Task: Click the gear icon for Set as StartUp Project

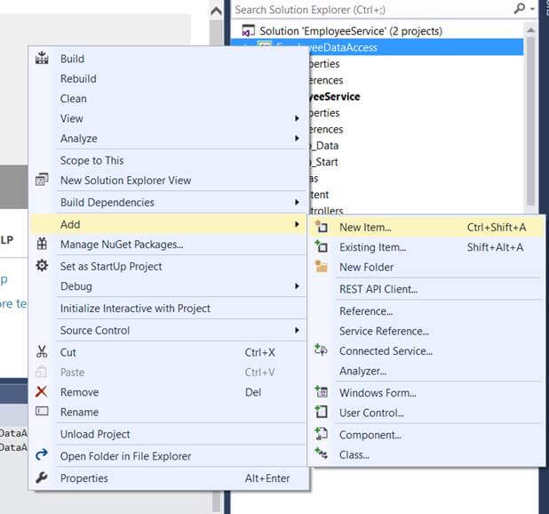Action: (42, 266)
